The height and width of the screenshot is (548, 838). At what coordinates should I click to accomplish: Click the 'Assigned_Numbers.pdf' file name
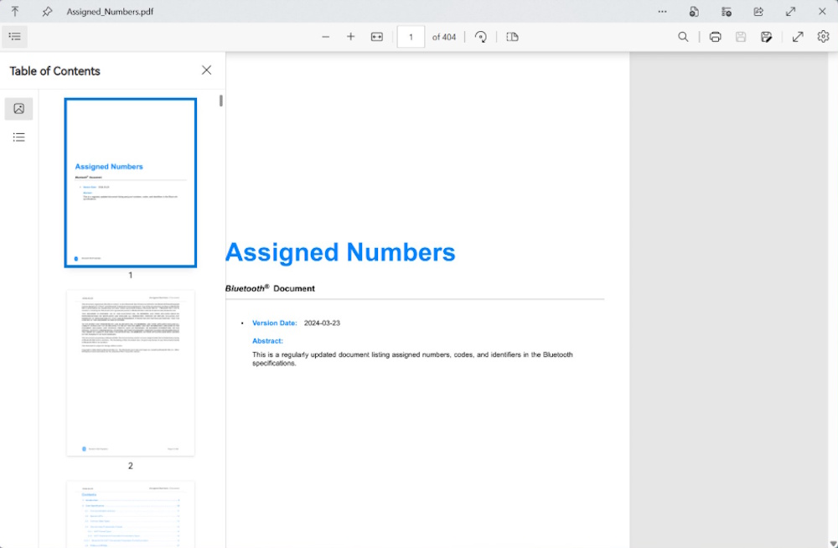110,11
